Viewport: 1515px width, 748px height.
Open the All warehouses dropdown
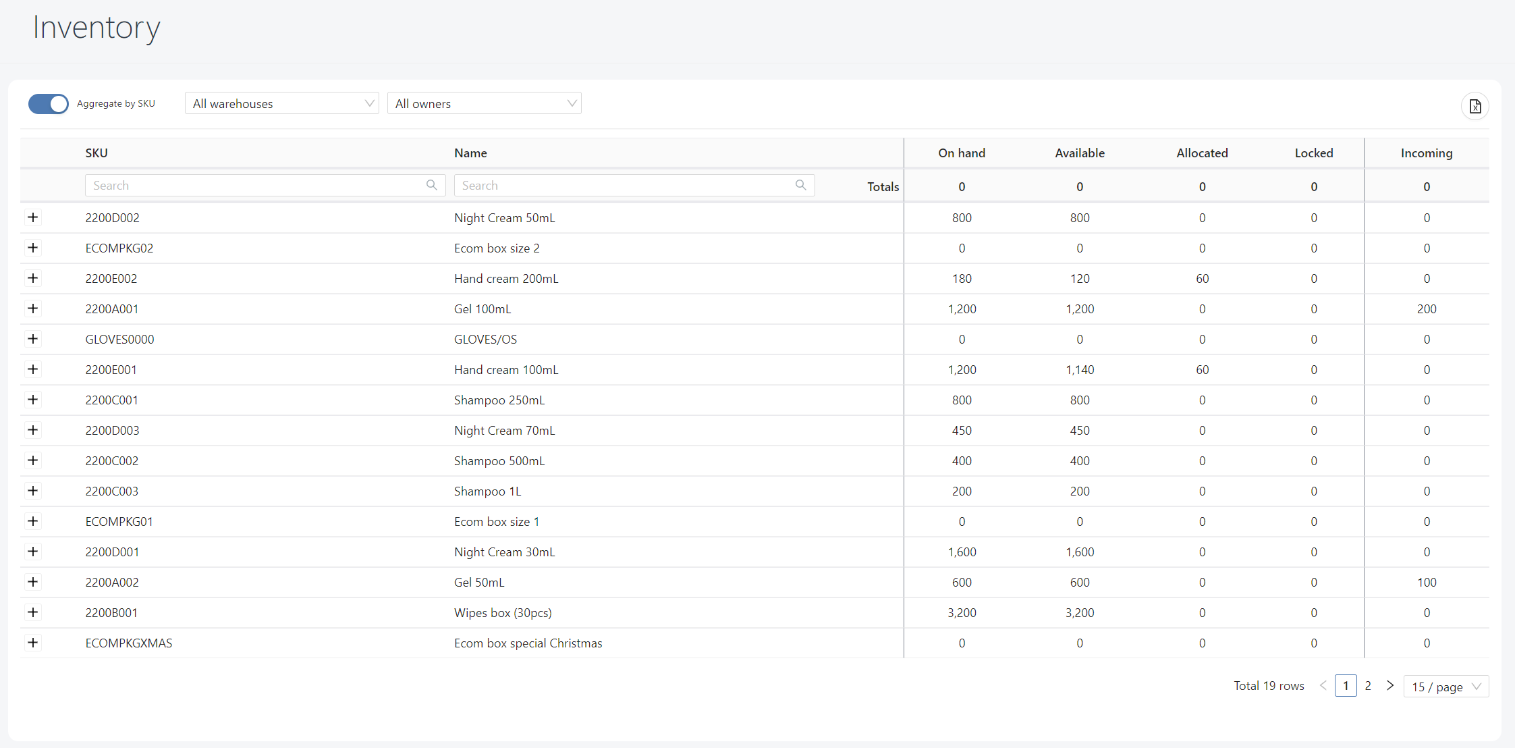click(281, 103)
